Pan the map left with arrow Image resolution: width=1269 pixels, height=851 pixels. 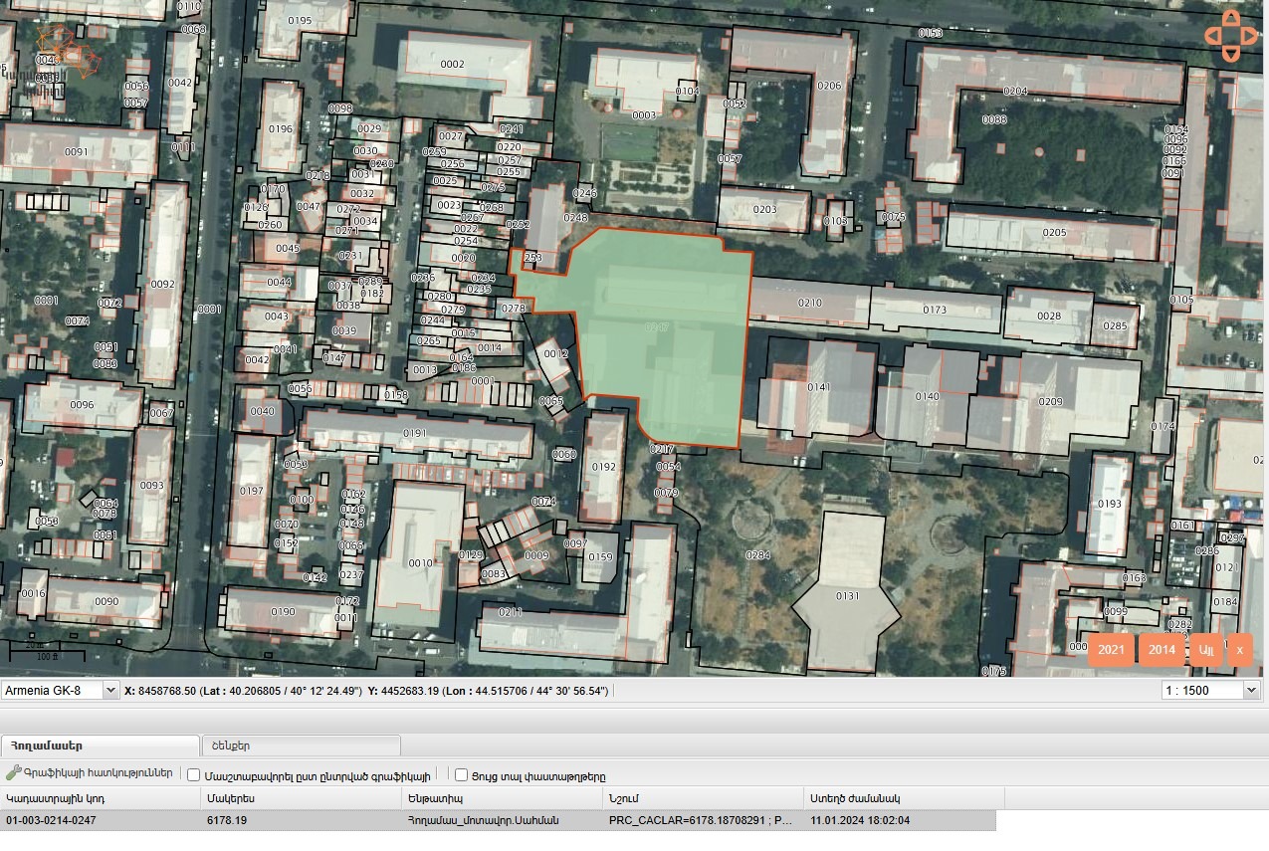point(1211,36)
